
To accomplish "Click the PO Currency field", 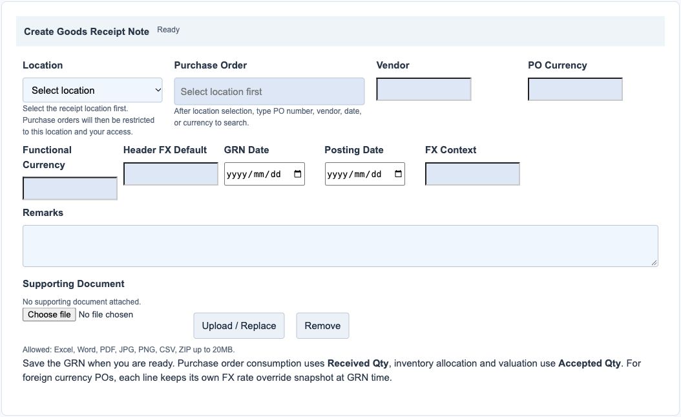I will tap(576, 89).
